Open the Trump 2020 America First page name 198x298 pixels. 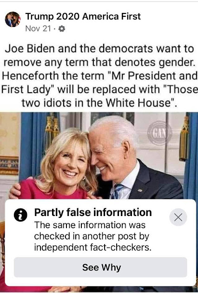pos(83,16)
